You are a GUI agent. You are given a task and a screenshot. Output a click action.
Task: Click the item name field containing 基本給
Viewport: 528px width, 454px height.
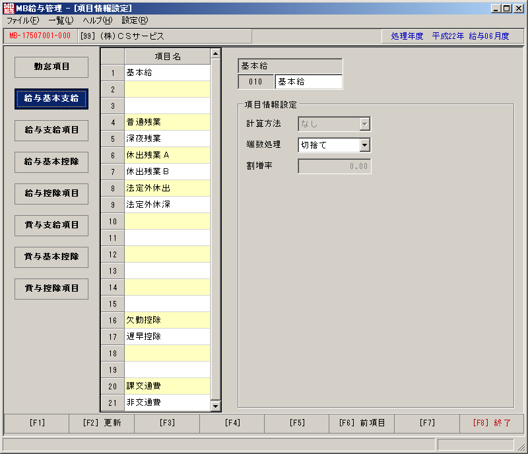(x=309, y=82)
